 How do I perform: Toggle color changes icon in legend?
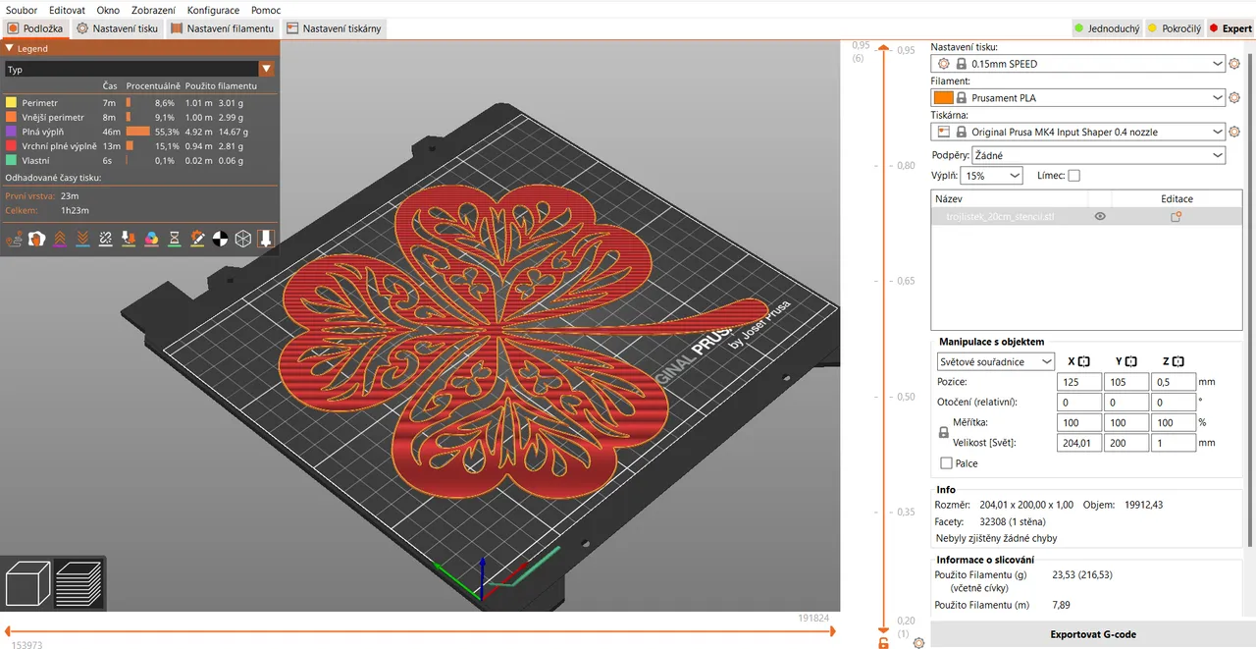tap(151, 239)
